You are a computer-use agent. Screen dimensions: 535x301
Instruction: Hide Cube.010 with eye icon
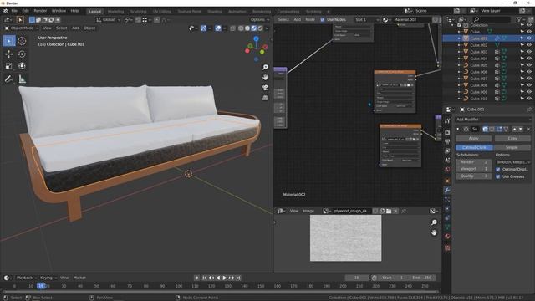529,99
